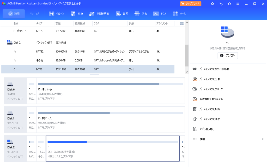This screenshot has height=167, width=267.
Task: Click the undo arrow icon
Action: (x=32, y=14)
